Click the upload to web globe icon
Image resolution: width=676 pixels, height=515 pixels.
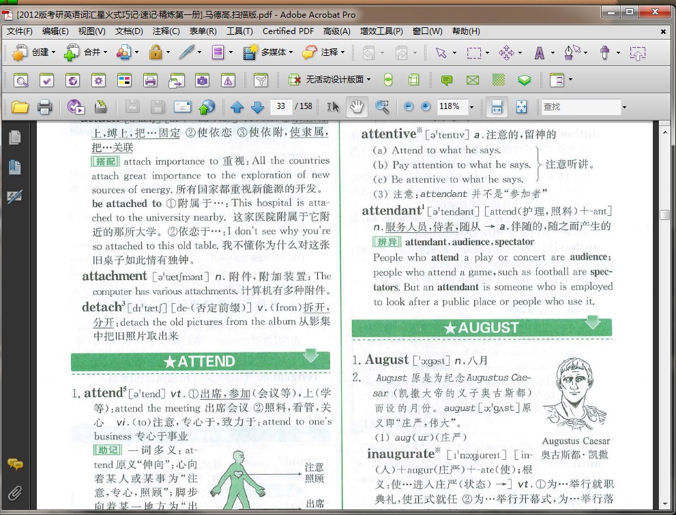click(207, 106)
